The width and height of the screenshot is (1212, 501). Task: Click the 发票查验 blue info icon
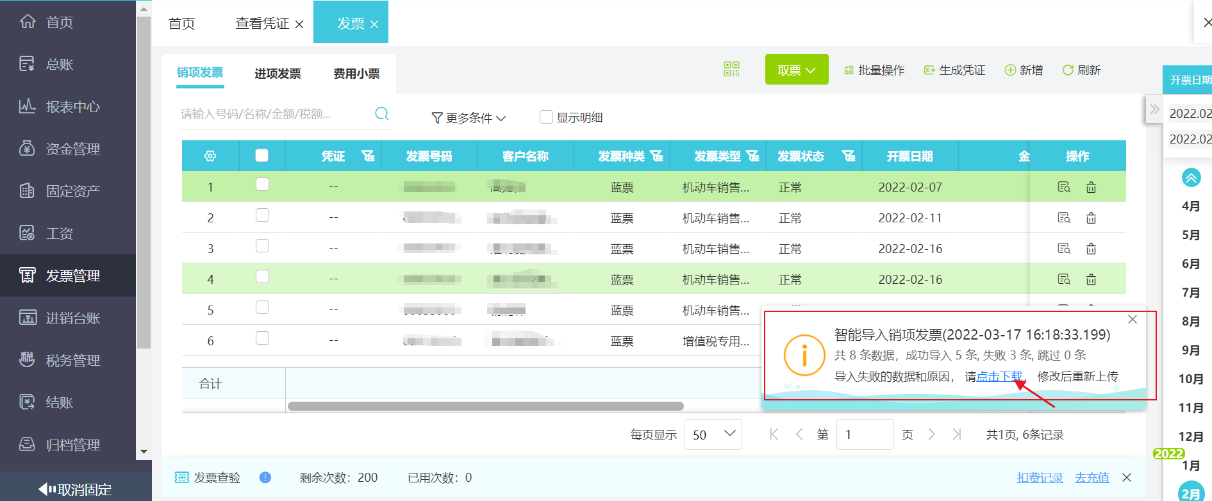coord(265,477)
